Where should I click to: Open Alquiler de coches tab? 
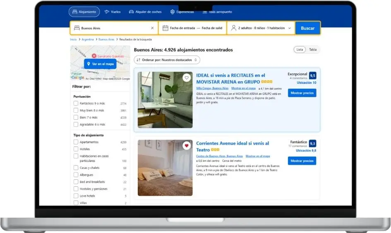(145, 12)
